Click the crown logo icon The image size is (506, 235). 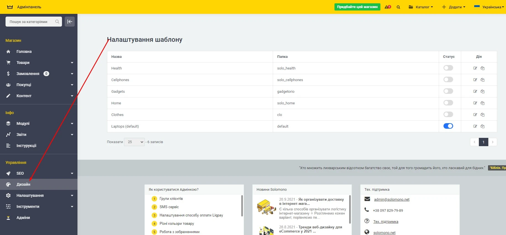pos(10,7)
